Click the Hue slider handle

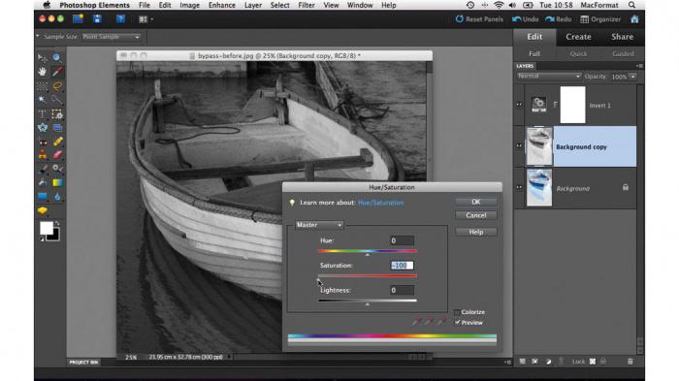click(x=368, y=255)
